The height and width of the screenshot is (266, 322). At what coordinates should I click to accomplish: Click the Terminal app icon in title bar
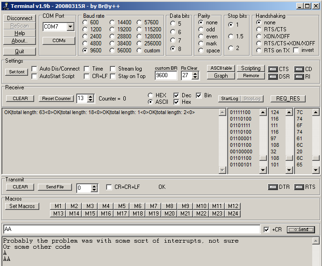6,6
